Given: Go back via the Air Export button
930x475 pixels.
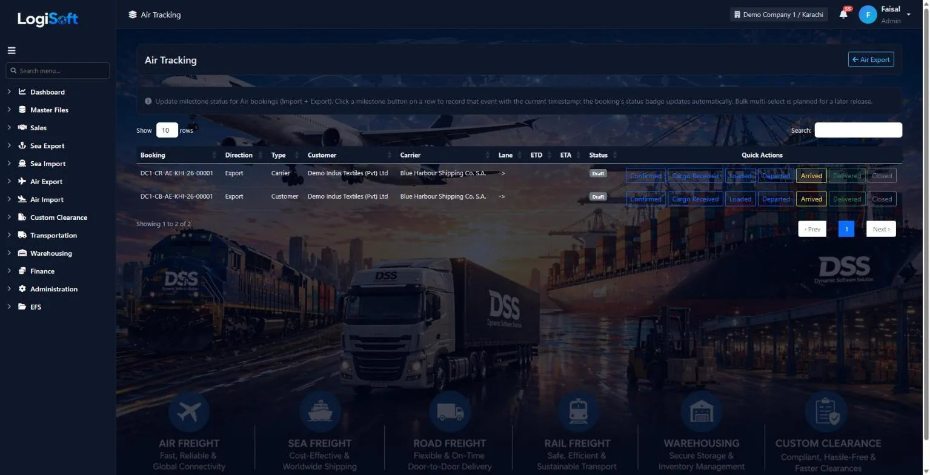Looking at the screenshot, I should [x=871, y=59].
